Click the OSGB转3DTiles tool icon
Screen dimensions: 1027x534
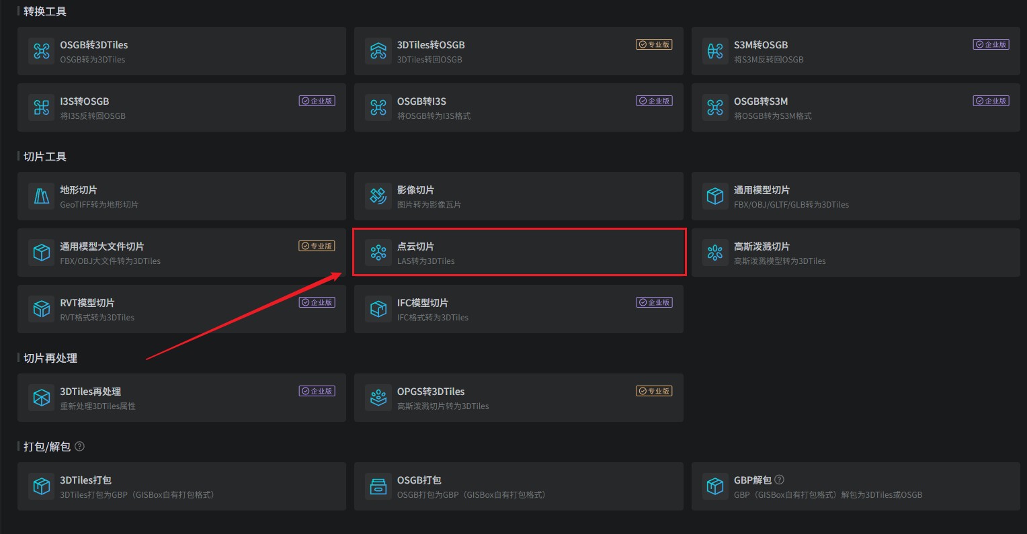pyautogui.click(x=42, y=51)
